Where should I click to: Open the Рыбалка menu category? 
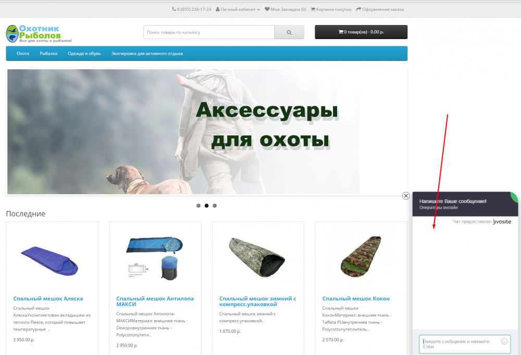48,54
